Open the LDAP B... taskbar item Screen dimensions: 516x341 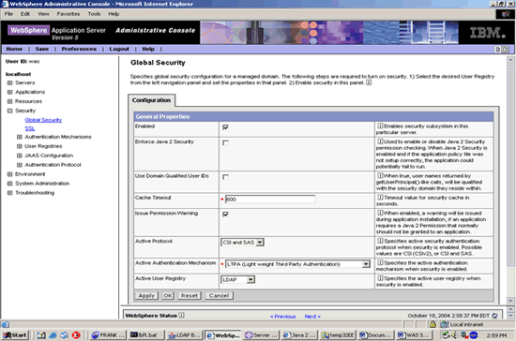(x=184, y=335)
